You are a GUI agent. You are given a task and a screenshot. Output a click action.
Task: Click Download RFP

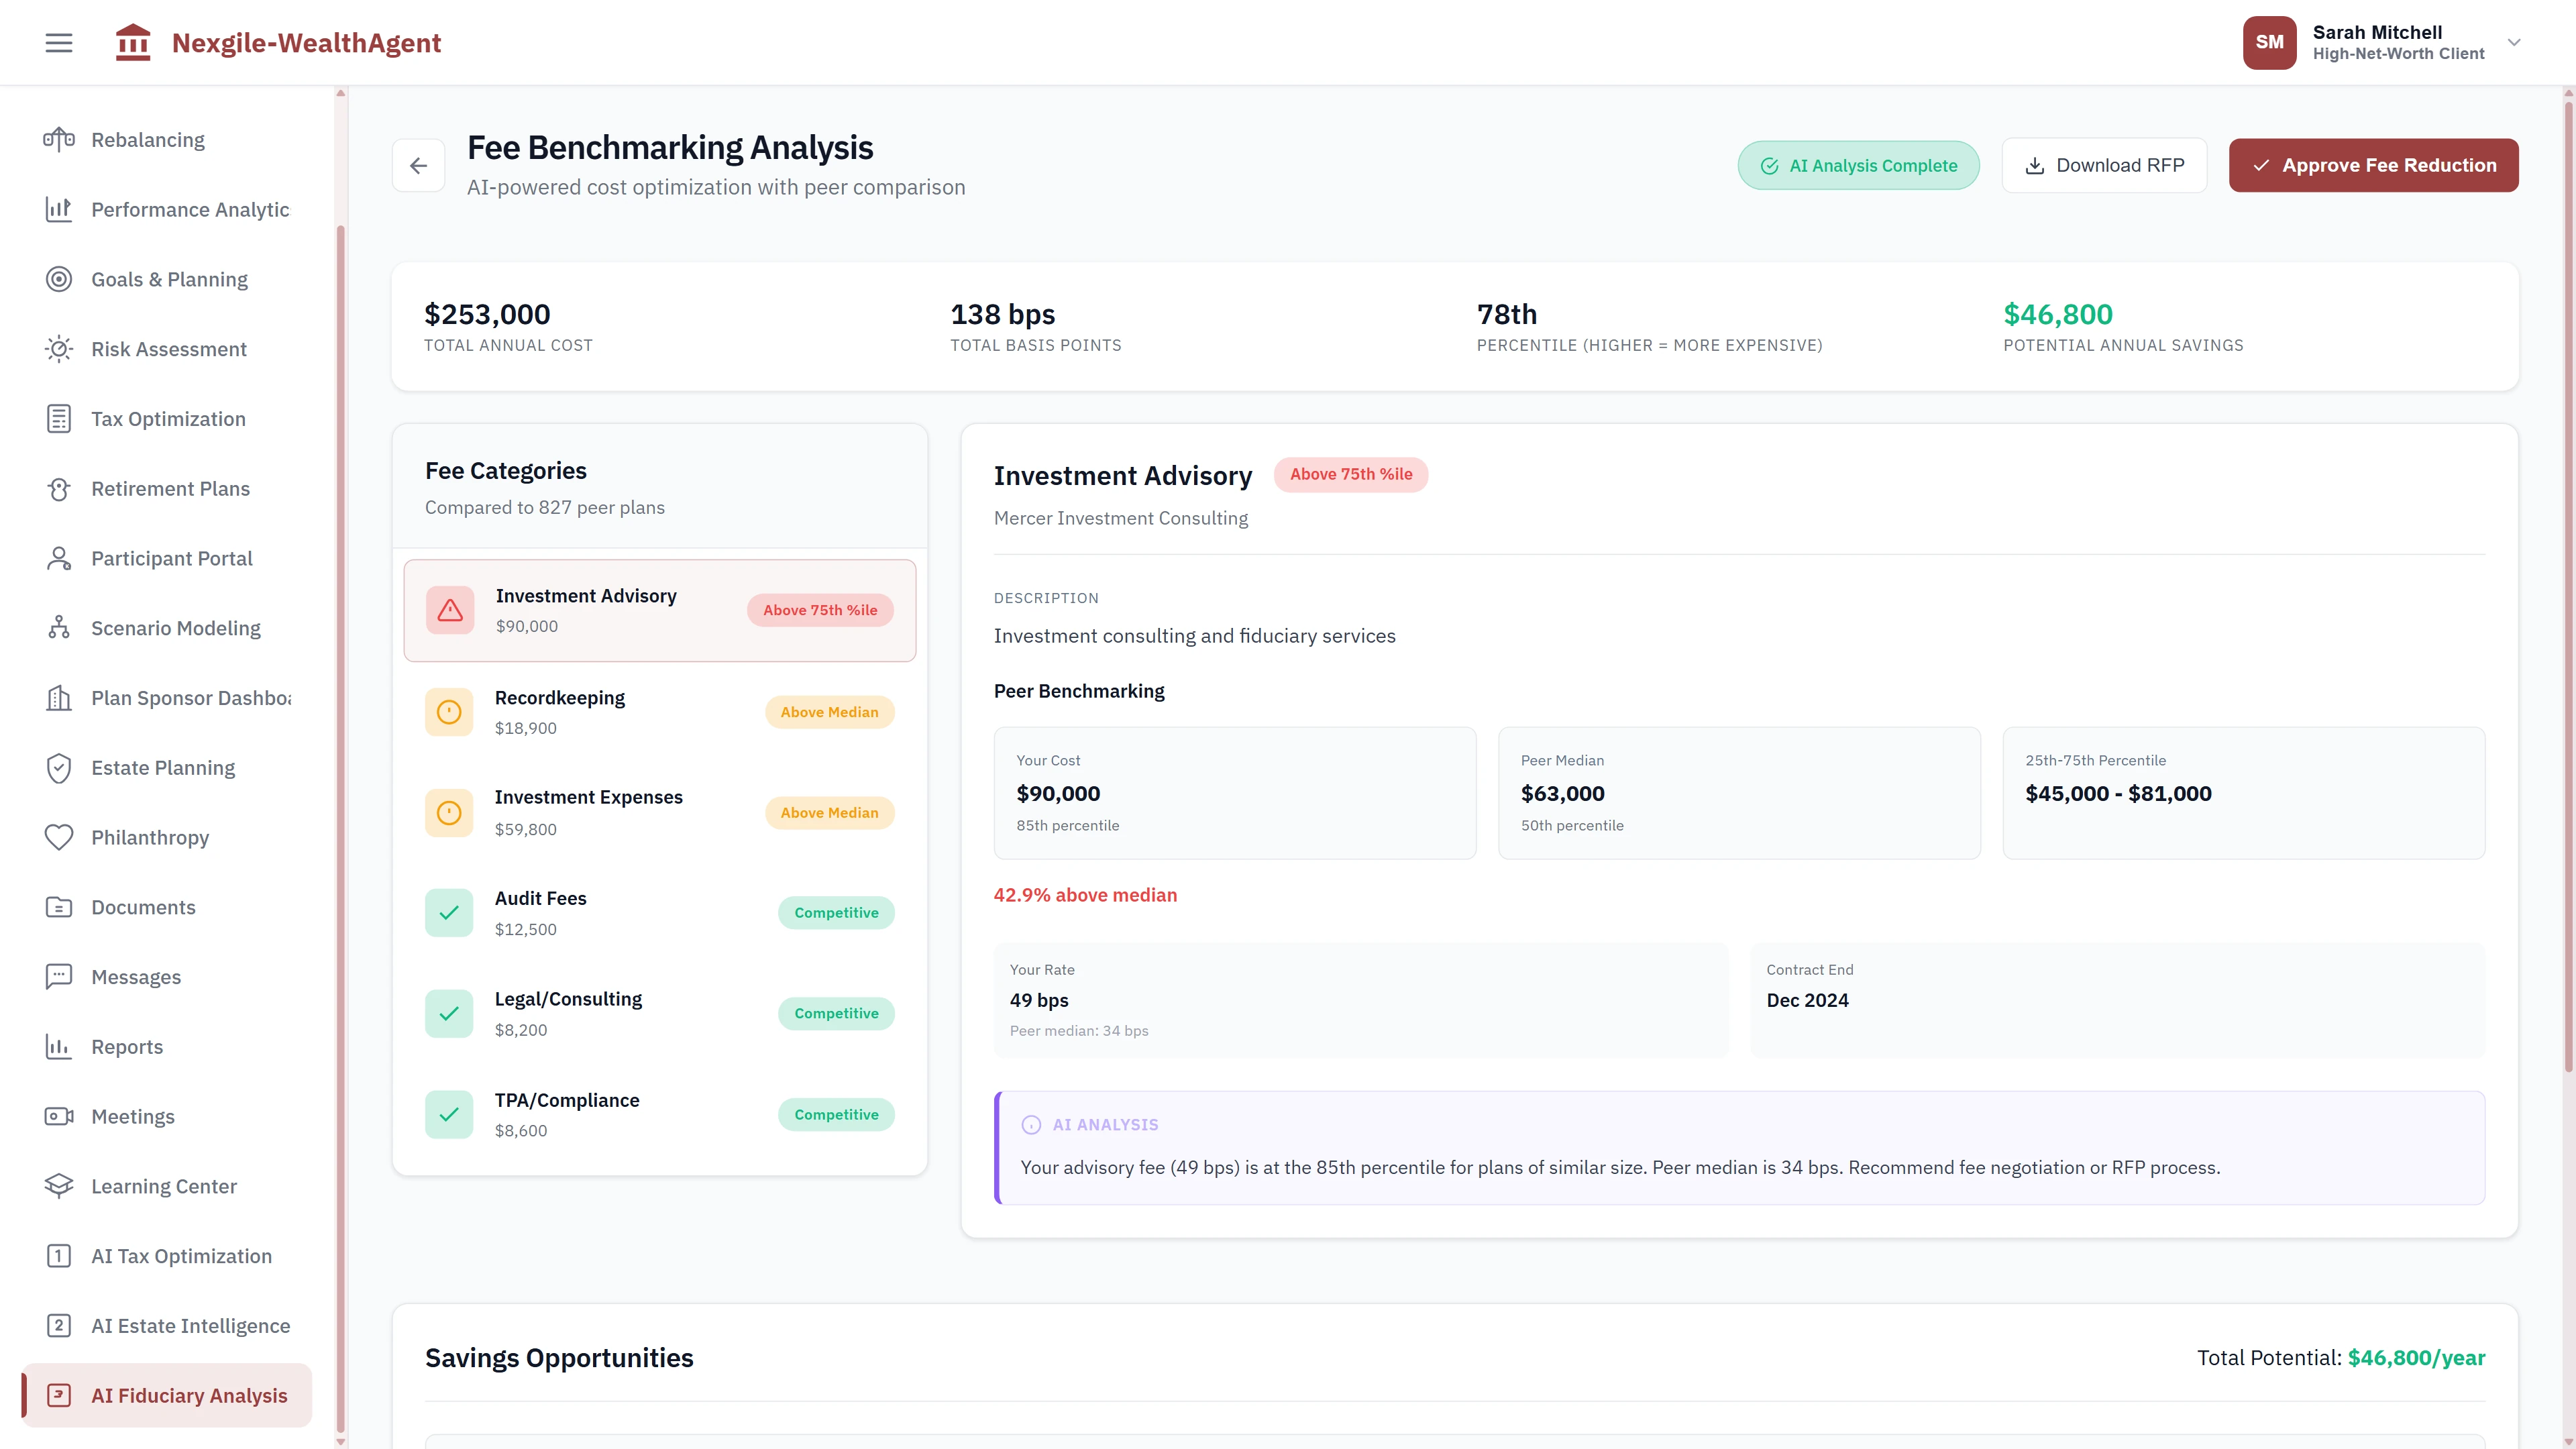point(2104,165)
